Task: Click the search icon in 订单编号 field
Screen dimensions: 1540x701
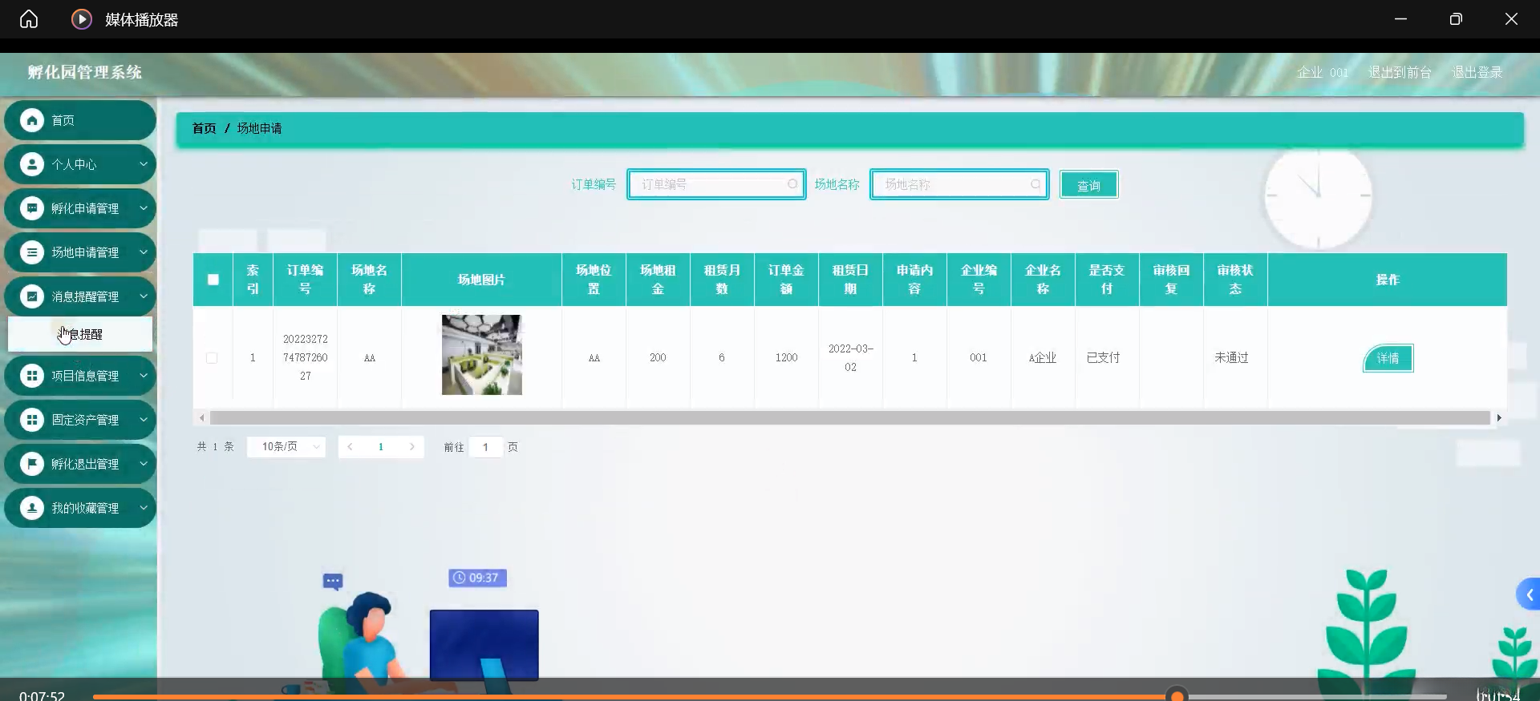Action: (x=792, y=184)
